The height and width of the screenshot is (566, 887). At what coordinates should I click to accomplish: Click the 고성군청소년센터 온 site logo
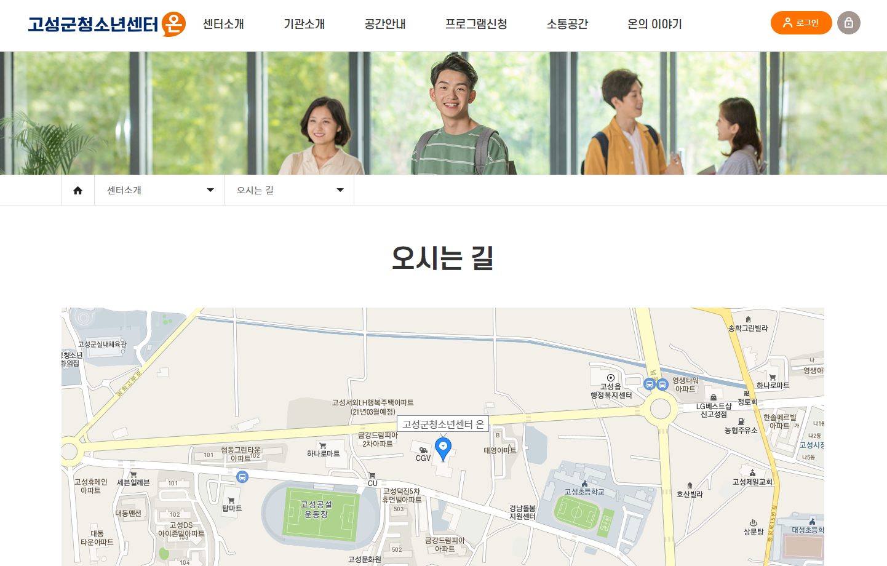point(106,25)
